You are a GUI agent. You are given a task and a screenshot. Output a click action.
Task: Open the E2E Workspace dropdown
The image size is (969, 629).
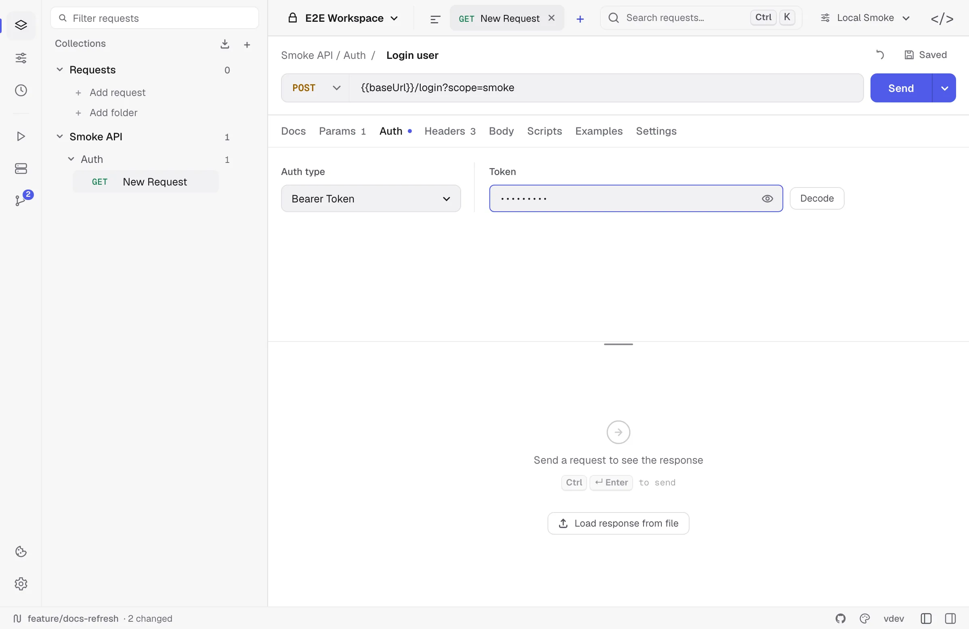pyautogui.click(x=343, y=18)
